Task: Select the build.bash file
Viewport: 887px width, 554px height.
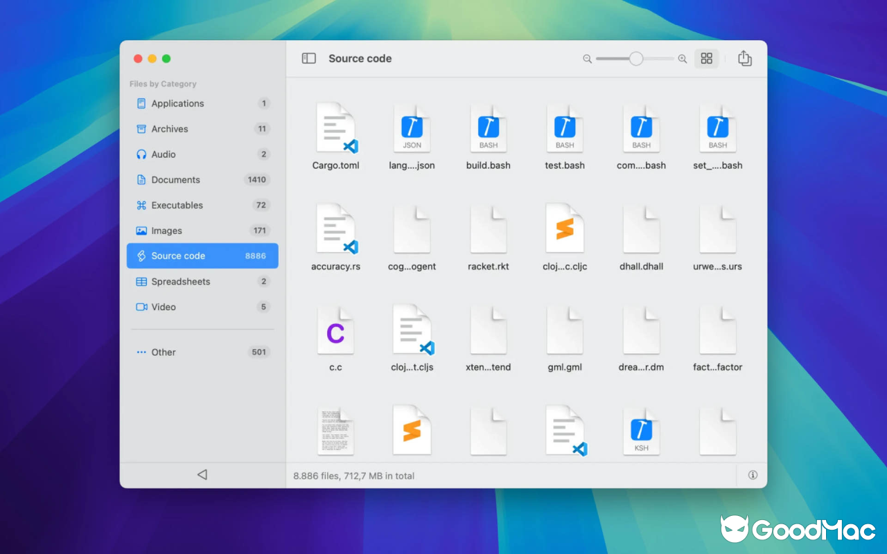Action: tap(489, 128)
